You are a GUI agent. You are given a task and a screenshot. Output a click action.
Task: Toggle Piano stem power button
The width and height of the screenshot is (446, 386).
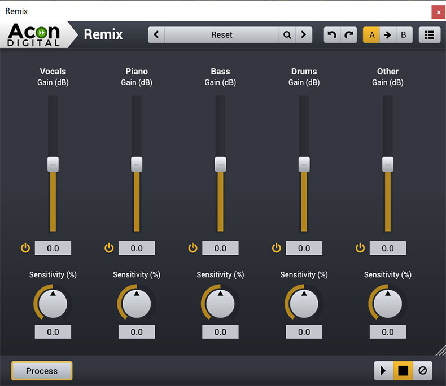109,248
